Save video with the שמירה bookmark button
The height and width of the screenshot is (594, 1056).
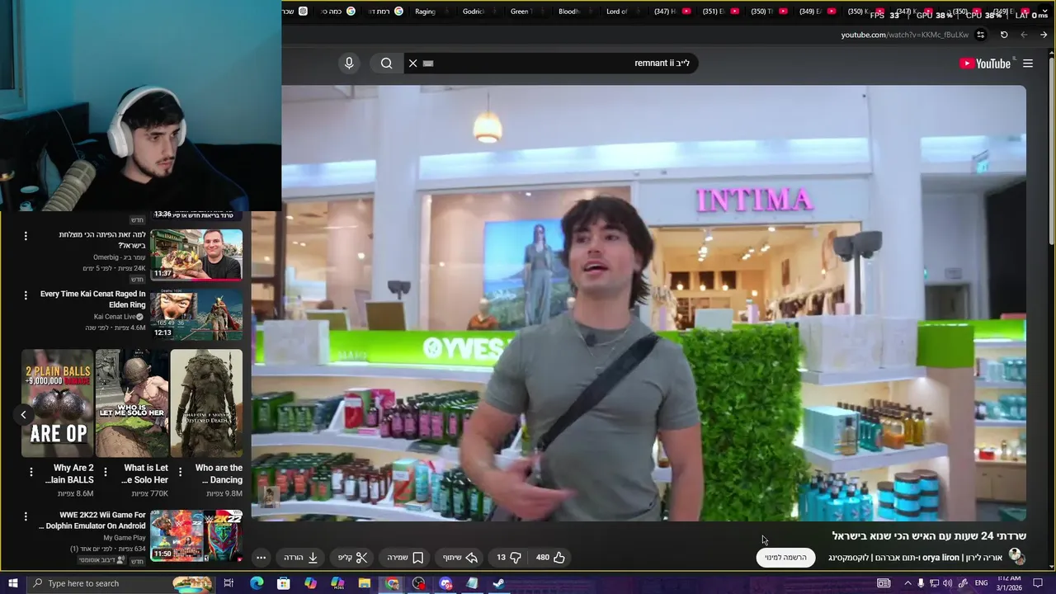click(405, 558)
